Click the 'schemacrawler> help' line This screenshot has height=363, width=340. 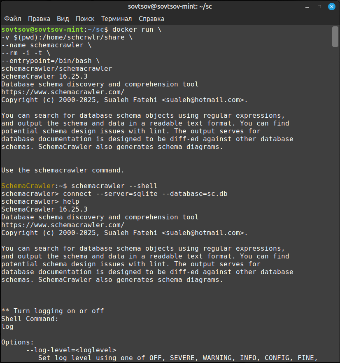click(x=40, y=202)
